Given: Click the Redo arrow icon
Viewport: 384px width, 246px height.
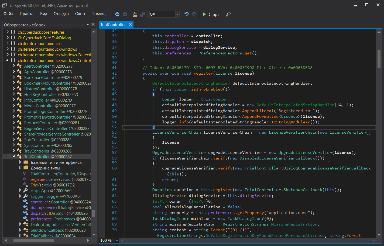Looking at the screenshot, I should (194, 14).
